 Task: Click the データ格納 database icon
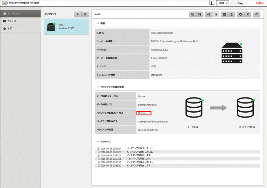point(194,107)
